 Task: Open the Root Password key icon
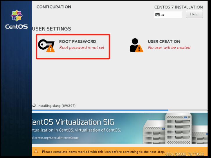click(46, 46)
